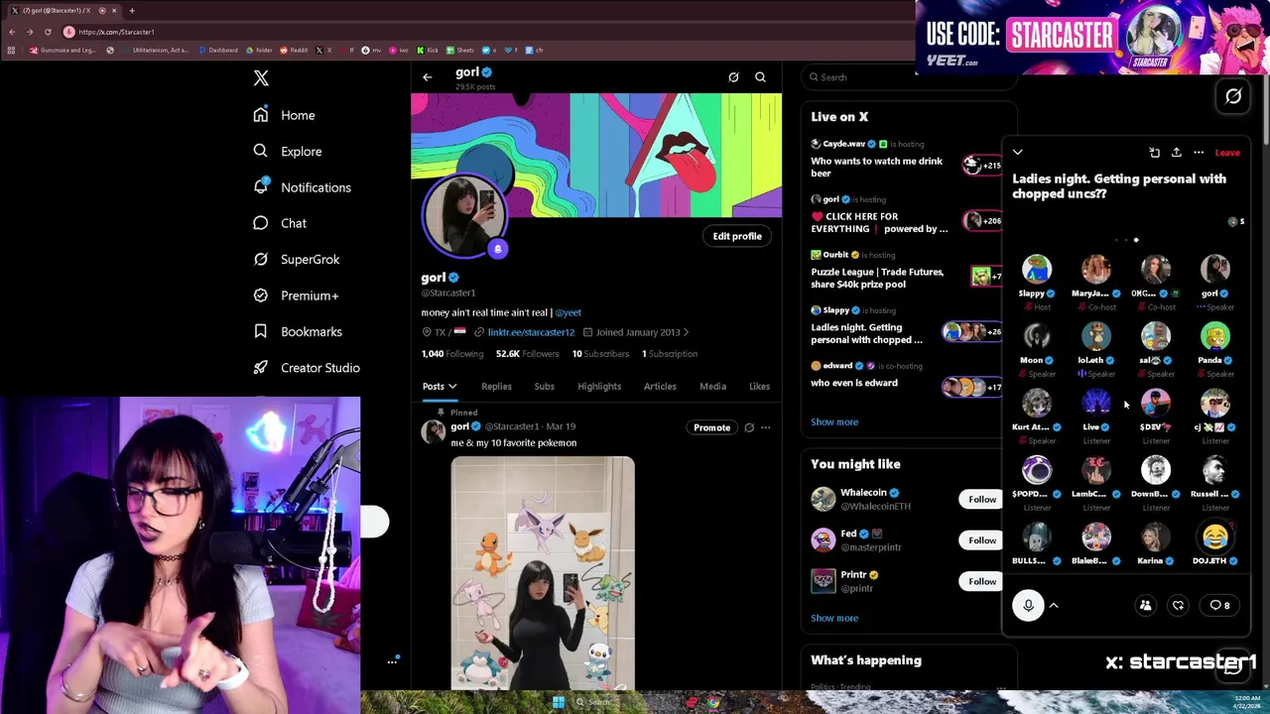Screen dimensions: 1270x714
Task: Click the Bookmarks icon in the sidebar
Action: pyautogui.click(x=260, y=331)
